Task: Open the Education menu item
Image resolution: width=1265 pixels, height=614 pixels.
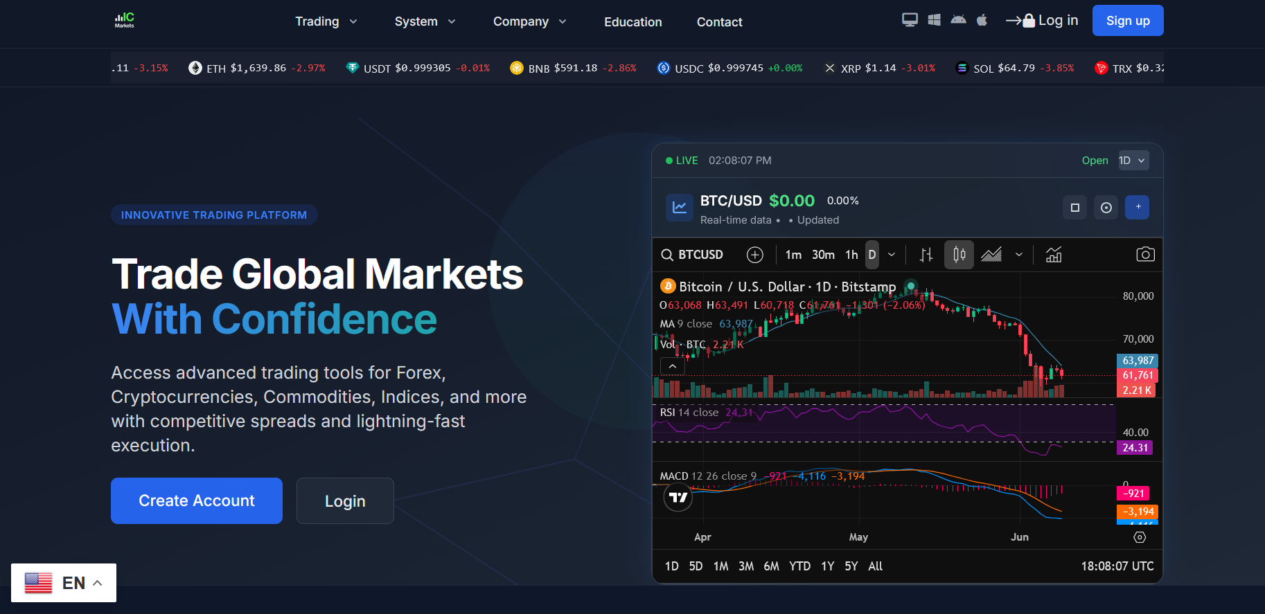Action: click(633, 22)
